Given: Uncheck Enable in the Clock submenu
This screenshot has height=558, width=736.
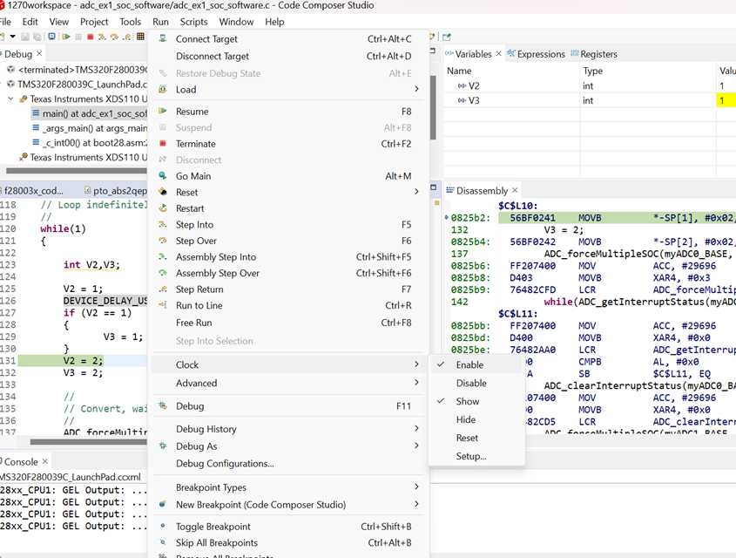Looking at the screenshot, I should point(469,365).
